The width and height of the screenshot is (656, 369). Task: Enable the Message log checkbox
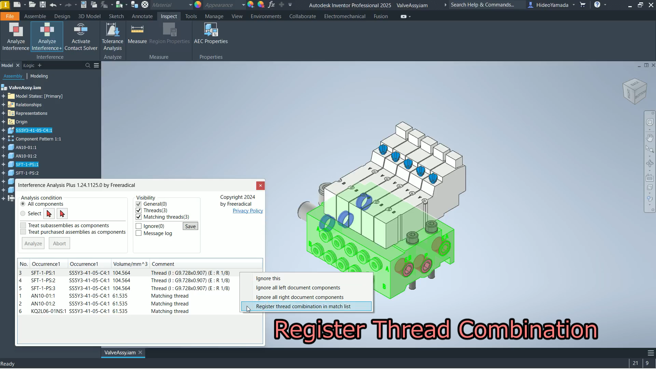tap(139, 233)
